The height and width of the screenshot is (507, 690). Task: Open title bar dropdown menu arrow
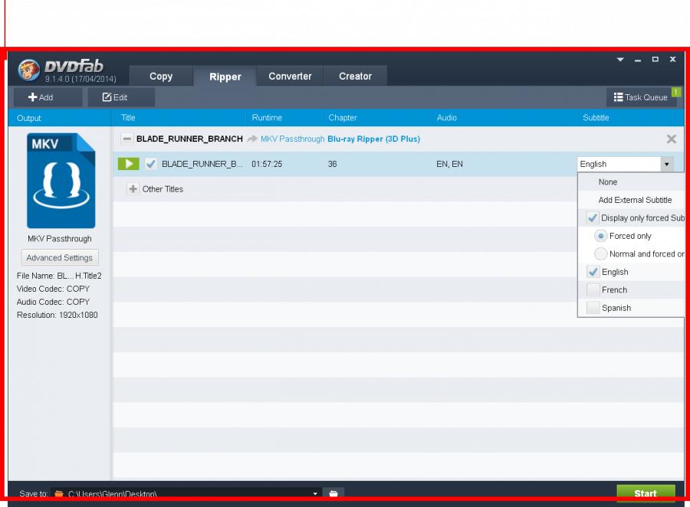click(x=620, y=60)
